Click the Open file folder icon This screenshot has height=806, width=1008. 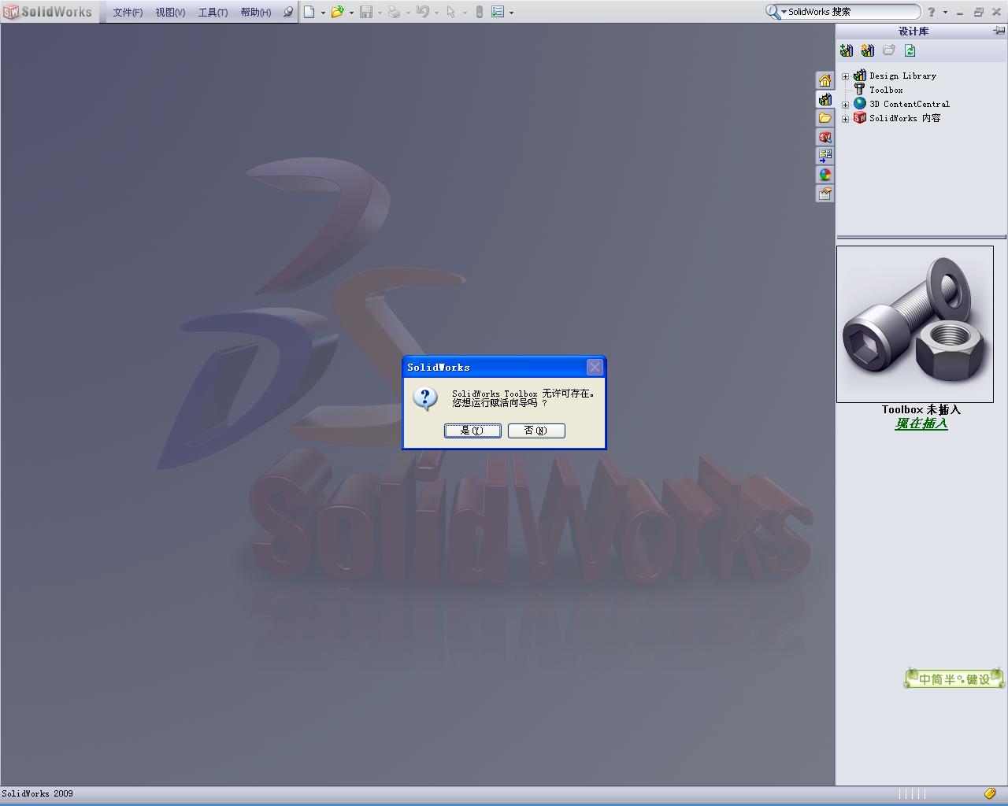337,12
